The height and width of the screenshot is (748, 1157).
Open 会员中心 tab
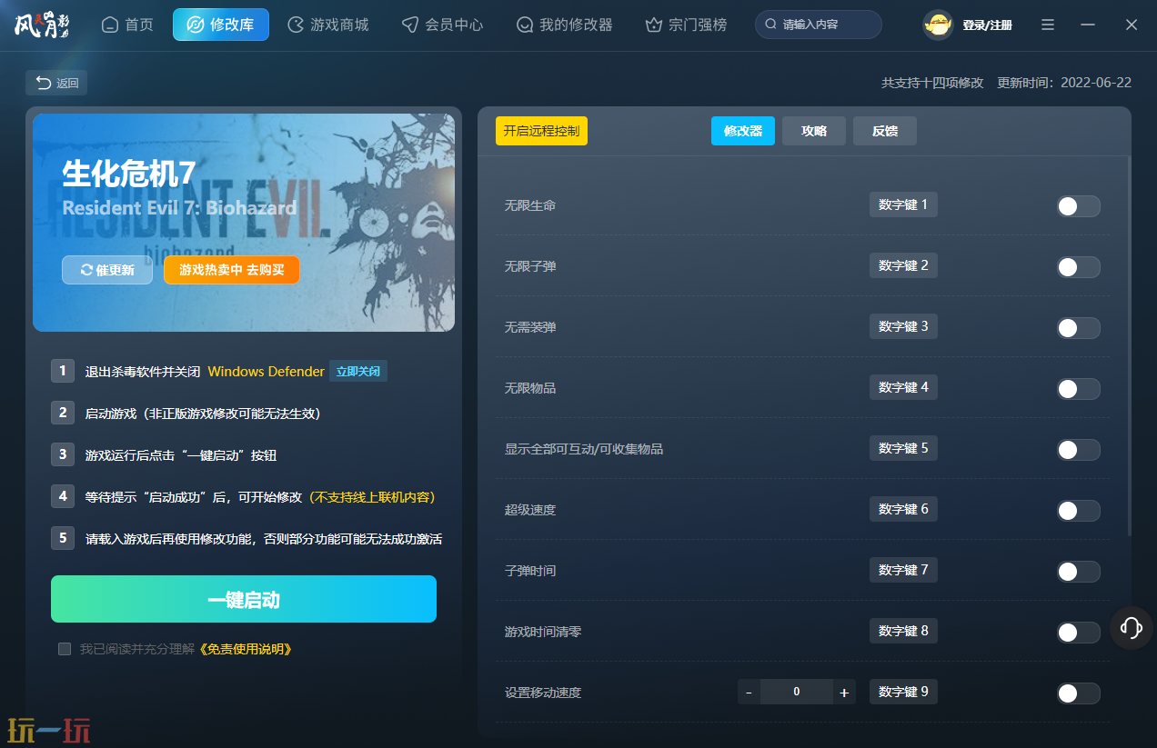tap(443, 25)
